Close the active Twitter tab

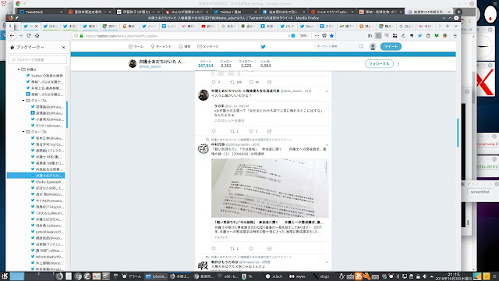(x=37, y=26)
